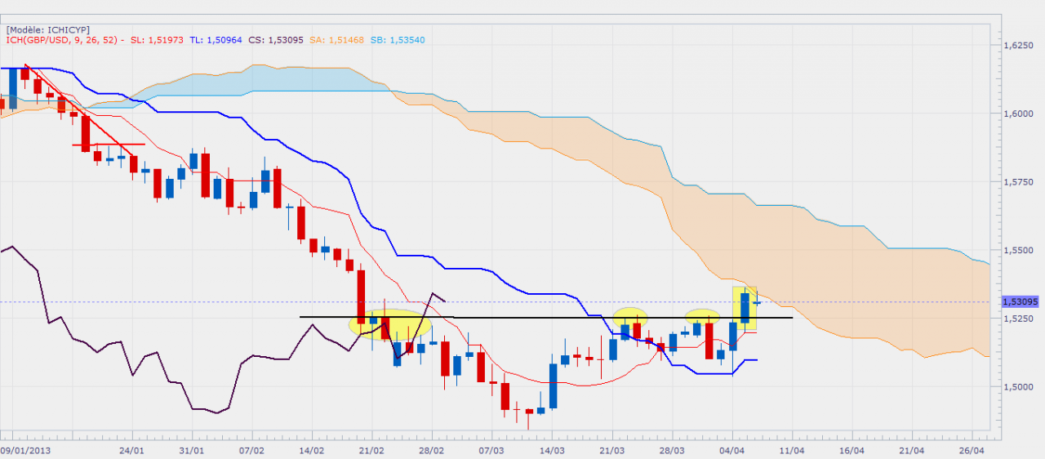The height and width of the screenshot is (459, 1045).
Task: Select the black horizontal resistance line on the chart
Action: pyautogui.click(x=545, y=317)
